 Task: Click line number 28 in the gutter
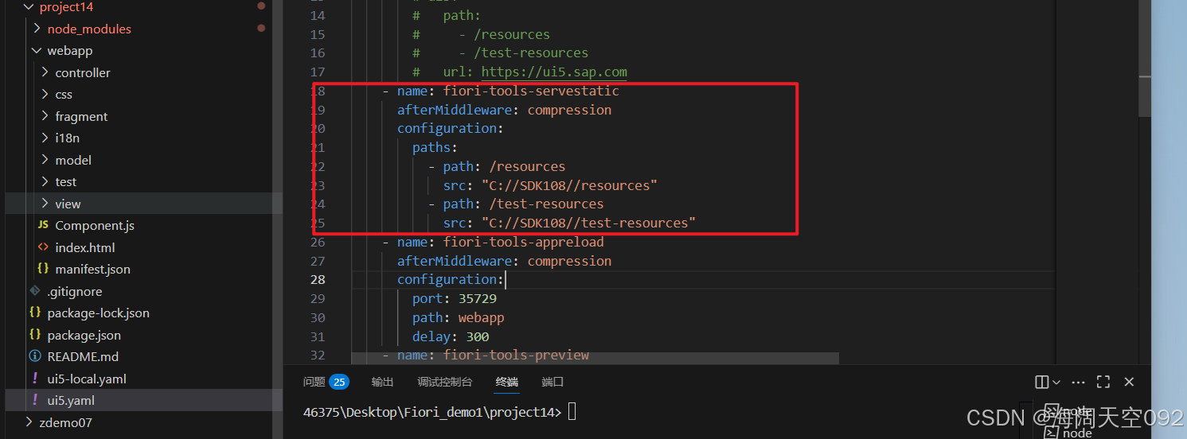point(318,279)
